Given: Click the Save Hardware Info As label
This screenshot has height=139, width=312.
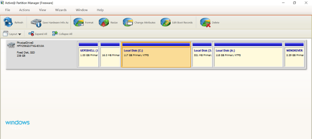Looking at the screenshot, I should tap(55, 23).
